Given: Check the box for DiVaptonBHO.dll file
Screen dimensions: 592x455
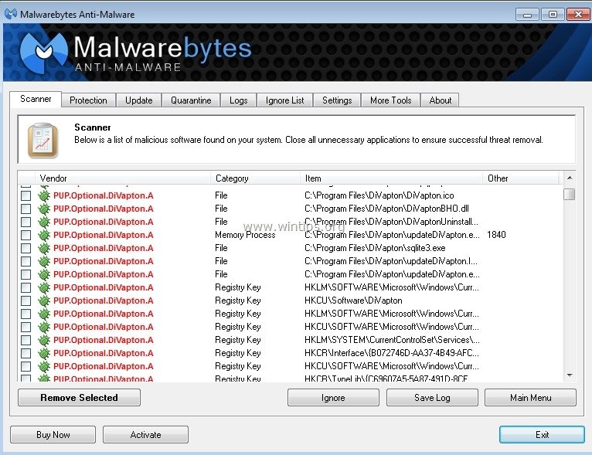Looking at the screenshot, I should tap(26, 209).
